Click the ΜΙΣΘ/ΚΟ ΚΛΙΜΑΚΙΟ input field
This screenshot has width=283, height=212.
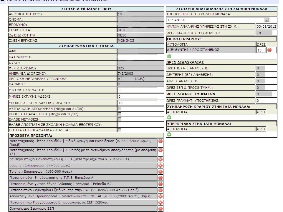click(137, 90)
